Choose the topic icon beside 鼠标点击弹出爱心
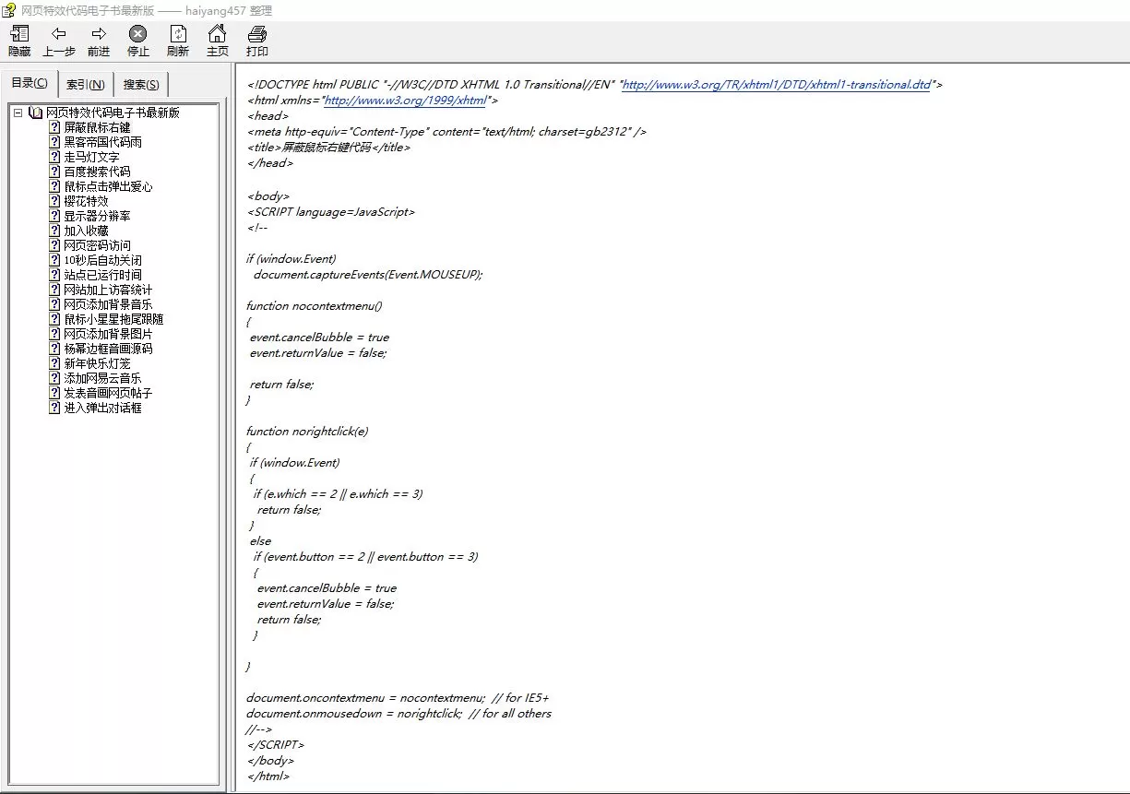This screenshot has width=1130, height=794. pos(54,186)
